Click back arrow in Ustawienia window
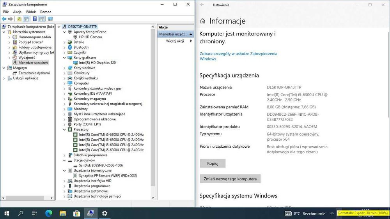This screenshot has width=390, height=219. tap(202, 5)
